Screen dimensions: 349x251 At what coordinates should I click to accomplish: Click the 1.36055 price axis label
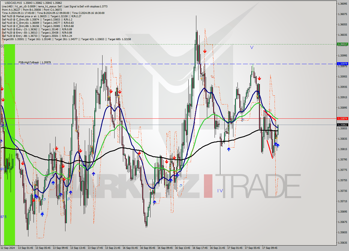click(342, 24)
